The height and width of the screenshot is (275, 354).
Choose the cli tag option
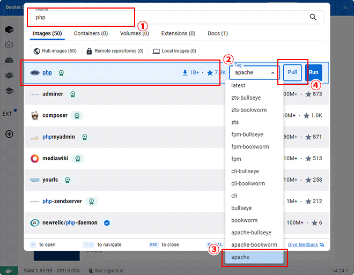pos(254,196)
